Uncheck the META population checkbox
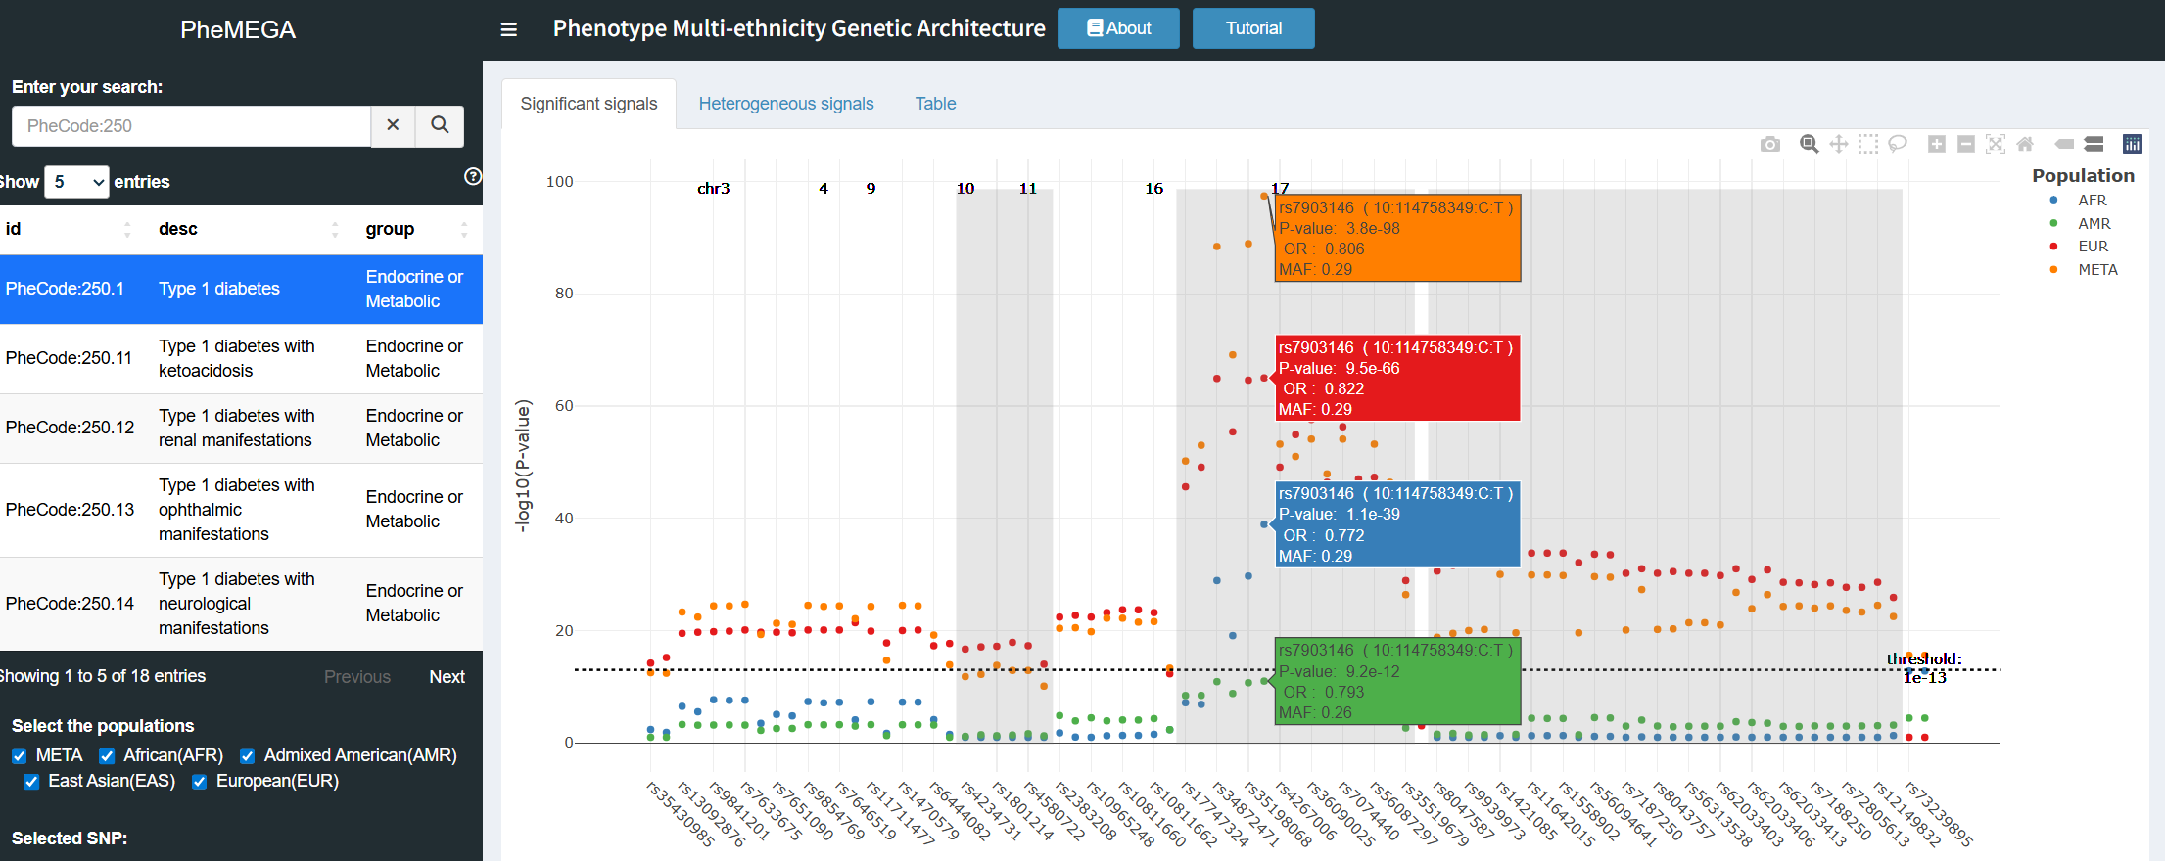 coord(20,756)
